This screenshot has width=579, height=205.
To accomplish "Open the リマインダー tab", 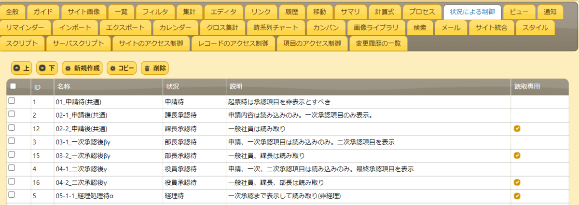I will click(25, 27).
